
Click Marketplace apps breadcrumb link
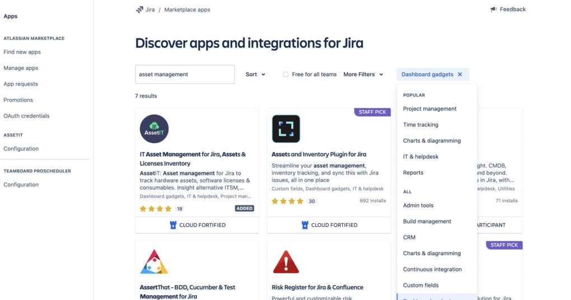pyautogui.click(x=187, y=10)
